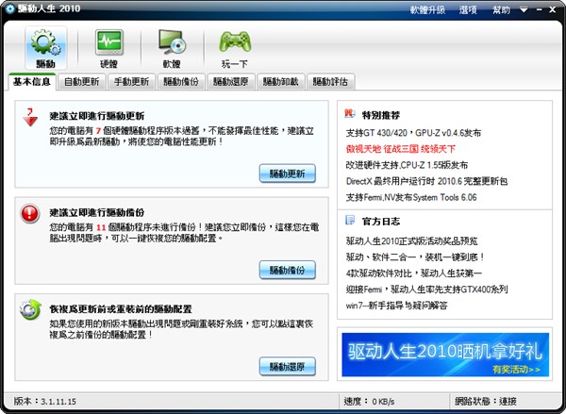
Task: Open link 迎接Fermi 支持GTX400系列
Action: (426, 290)
